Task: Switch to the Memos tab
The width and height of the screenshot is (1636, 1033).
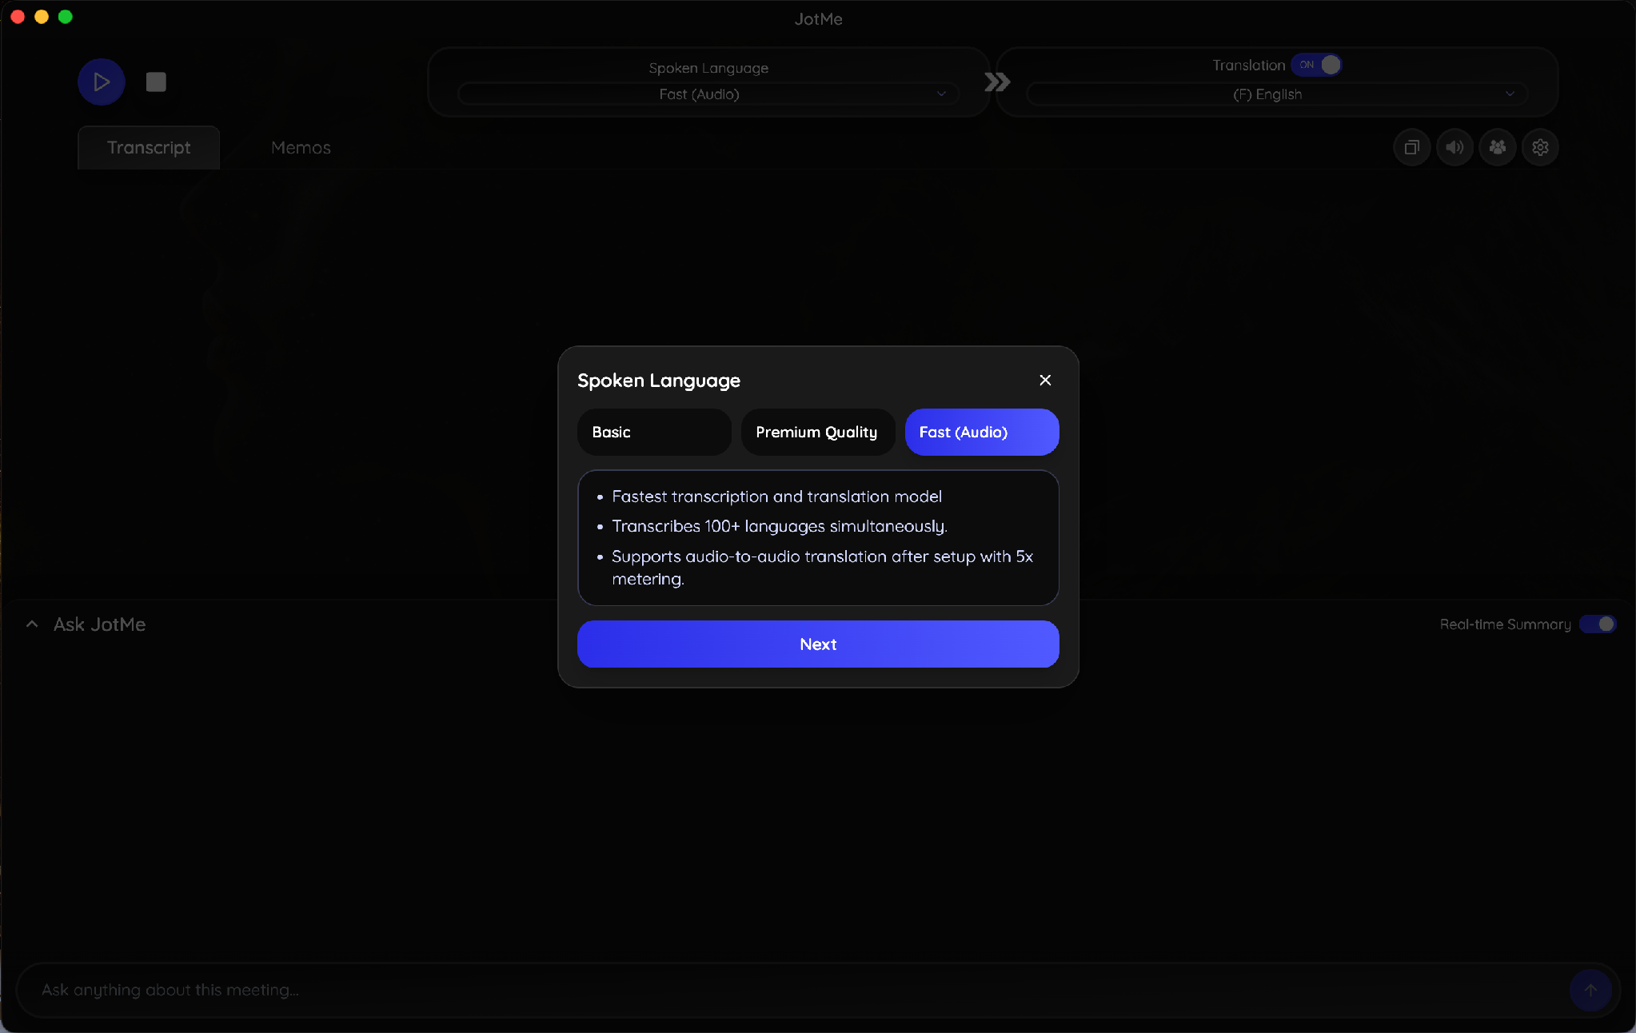Action: pos(301,147)
